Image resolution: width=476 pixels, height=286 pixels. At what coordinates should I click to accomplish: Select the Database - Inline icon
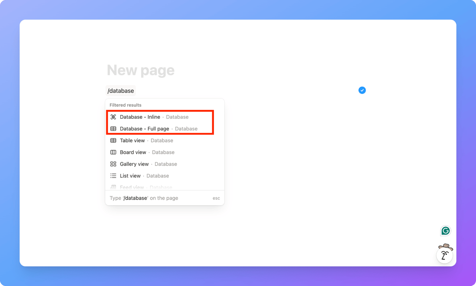coord(113,117)
